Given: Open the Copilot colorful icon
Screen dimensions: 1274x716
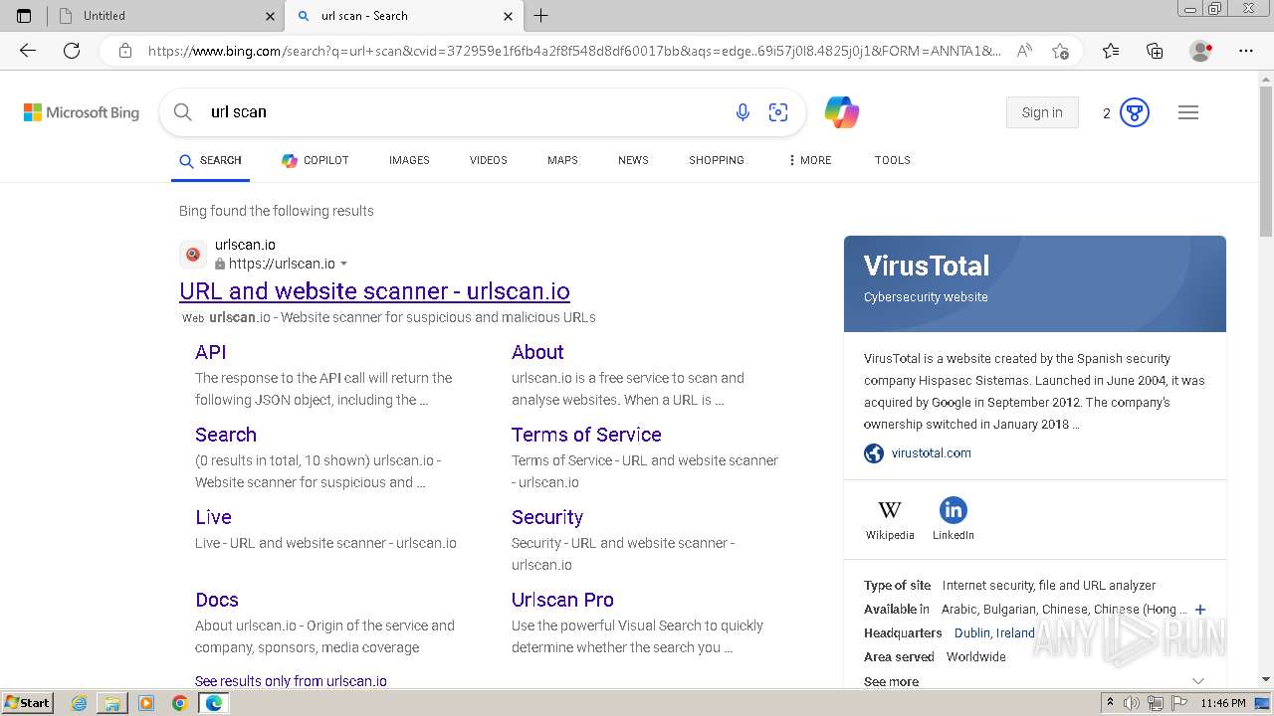Looking at the screenshot, I should (842, 112).
